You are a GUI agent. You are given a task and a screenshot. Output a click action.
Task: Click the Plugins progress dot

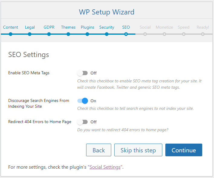click(87, 34)
